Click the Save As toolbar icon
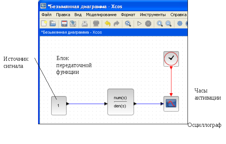226x144 pixels. tap(73, 24)
